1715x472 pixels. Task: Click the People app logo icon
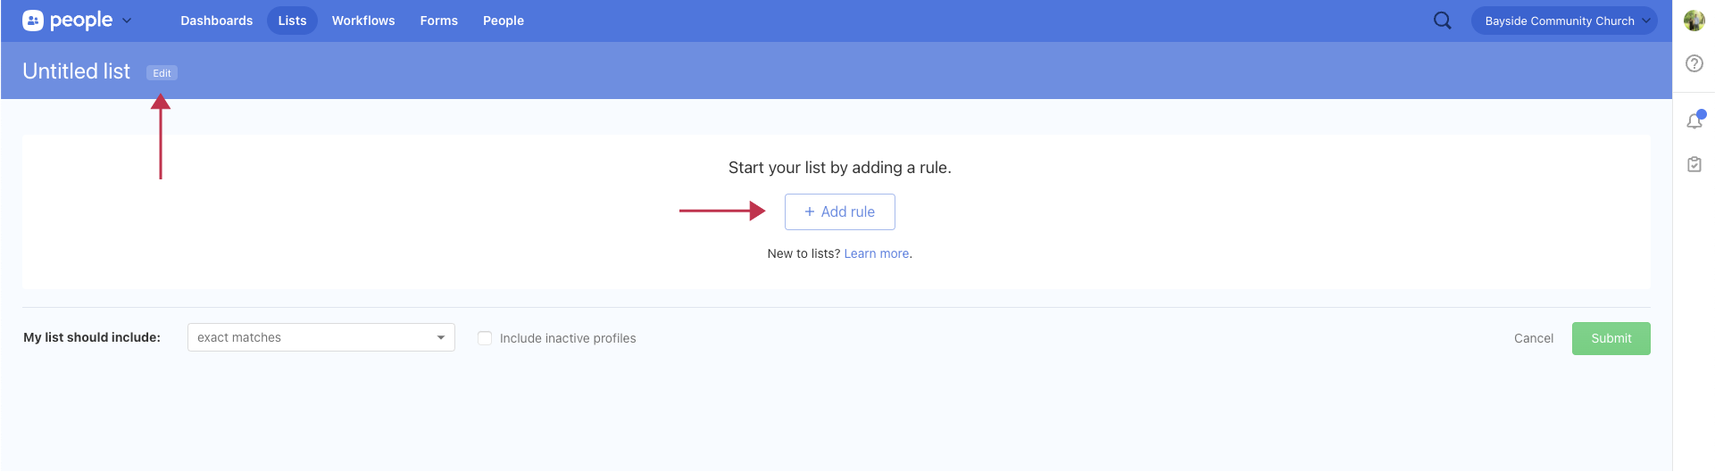point(33,21)
